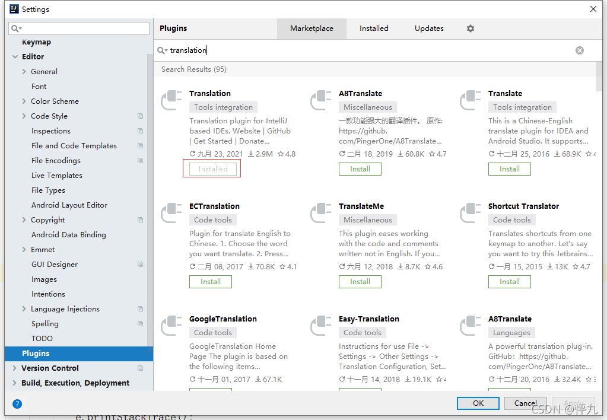Click the GoogleTranslation plugin icon
This screenshot has width=607, height=420.
[171, 326]
